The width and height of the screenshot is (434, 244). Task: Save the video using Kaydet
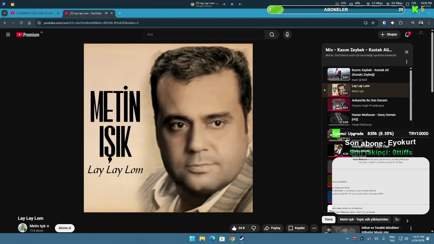[x=297, y=228]
